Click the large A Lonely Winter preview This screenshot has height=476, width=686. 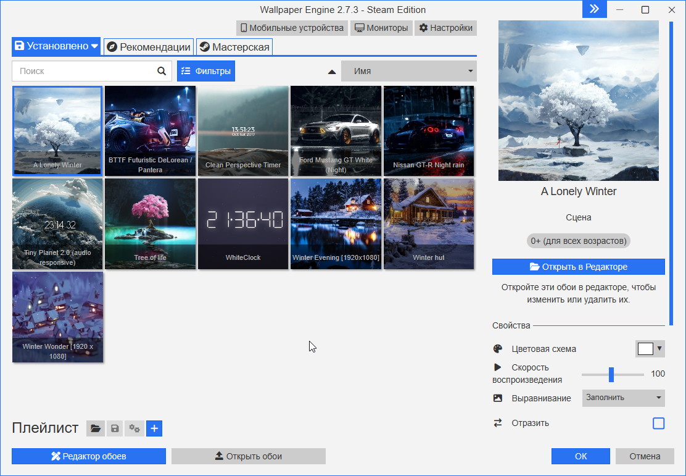579,101
